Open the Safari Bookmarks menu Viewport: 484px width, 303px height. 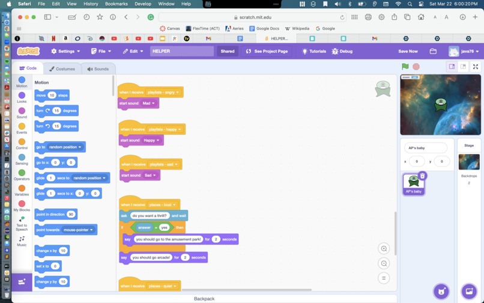click(116, 4)
